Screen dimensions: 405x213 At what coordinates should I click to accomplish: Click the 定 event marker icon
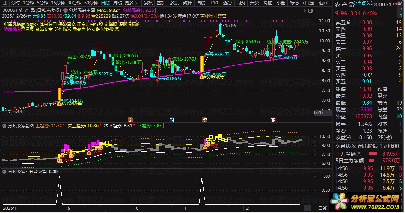pyautogui.click(x=131, y=120)
